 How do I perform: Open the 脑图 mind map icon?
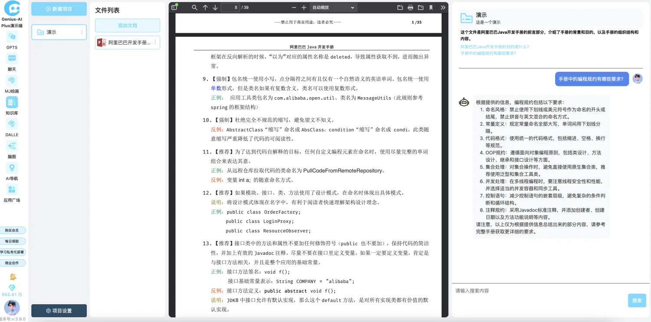click(x=12, y=146)
